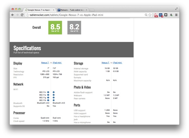189x138 pixels.
Task: Click the 215 ppi value
Action: tap(46, 77)
